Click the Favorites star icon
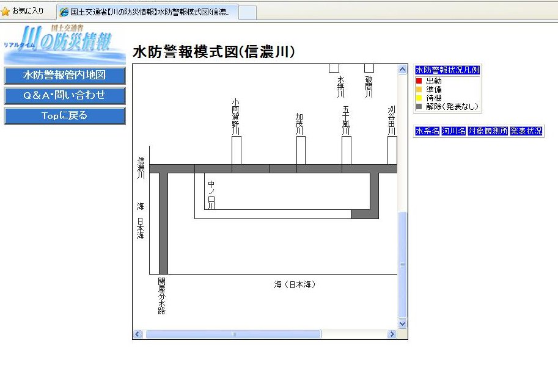Viewport: 558px width, 371px height. coord(6,12)
